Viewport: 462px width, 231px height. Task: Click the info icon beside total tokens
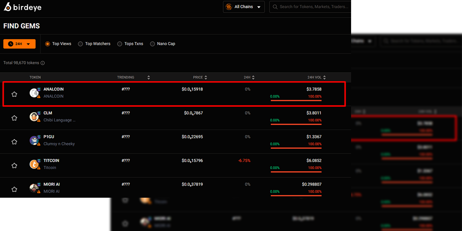pos(43,63)
